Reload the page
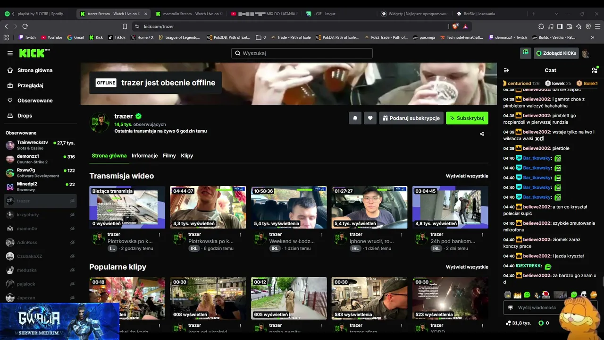604x340 pixels. pos(25,26)
